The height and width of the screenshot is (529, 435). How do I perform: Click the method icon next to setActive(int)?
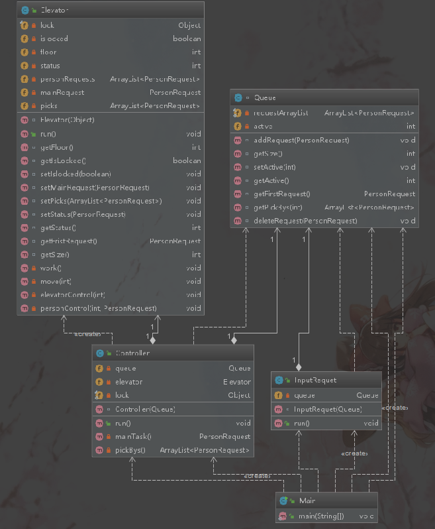(x=238, y=167)
